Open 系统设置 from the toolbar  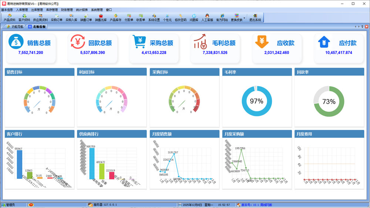(154, 17)
